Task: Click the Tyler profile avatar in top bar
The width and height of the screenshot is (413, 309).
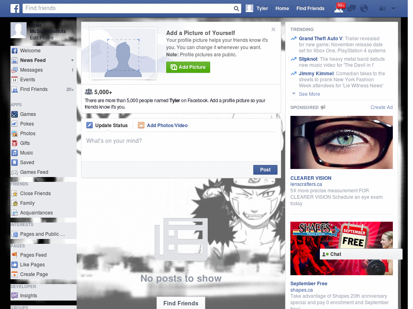Action: coord(249,8)
